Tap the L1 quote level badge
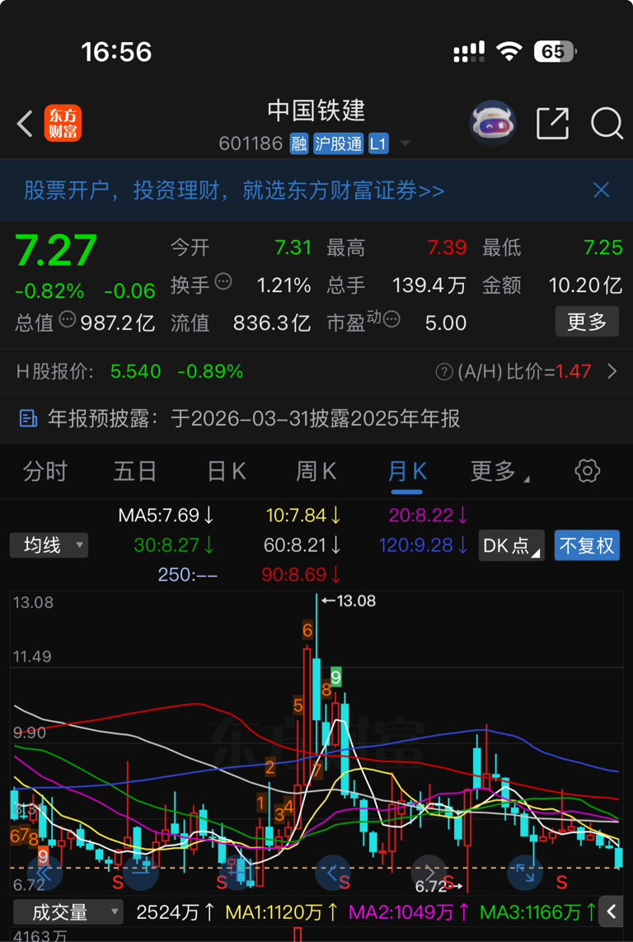 tap(378, 144)
